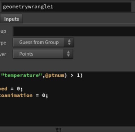Click the up-down arrows beside Points
This screenshot has width=135, height=132.
click(68, 54)
